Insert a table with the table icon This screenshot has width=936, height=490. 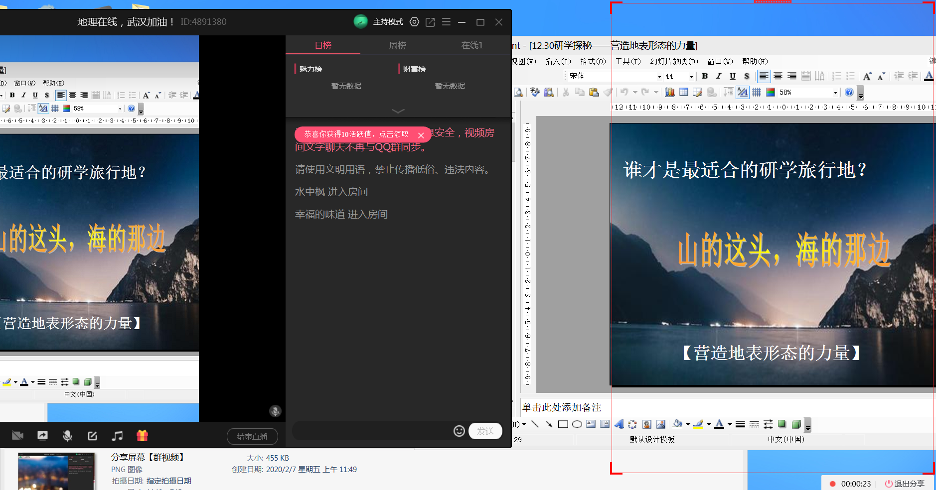click(683, 92)
